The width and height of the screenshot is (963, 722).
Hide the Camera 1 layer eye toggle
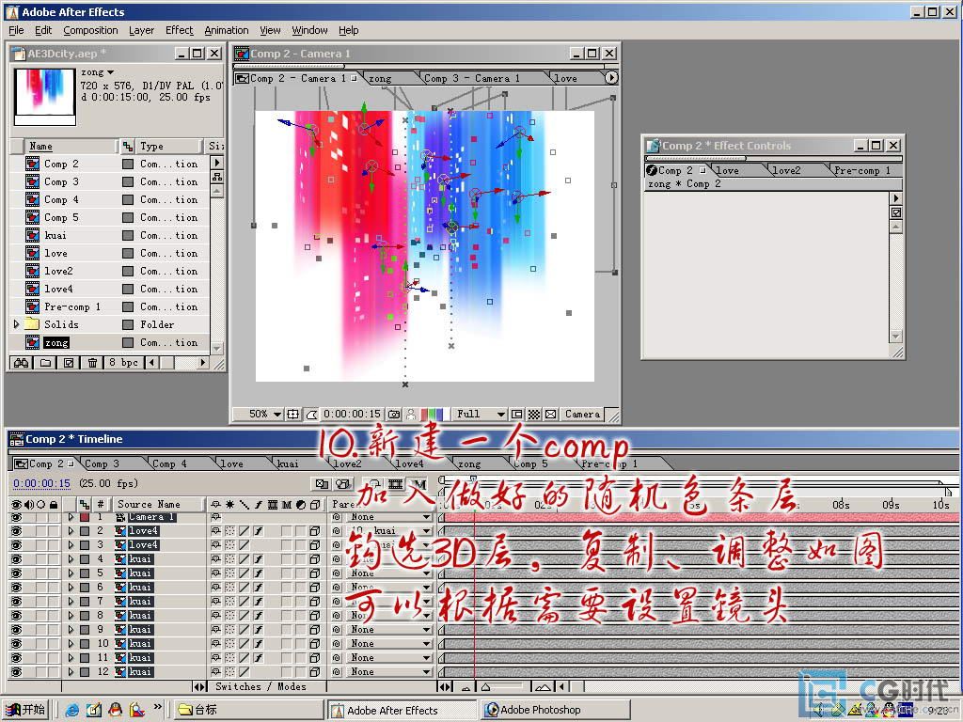(x=17, y=517)
